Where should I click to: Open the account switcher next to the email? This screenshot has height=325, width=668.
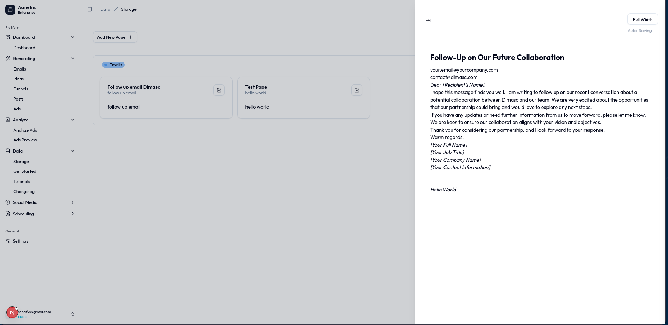[x=73, y=314]
